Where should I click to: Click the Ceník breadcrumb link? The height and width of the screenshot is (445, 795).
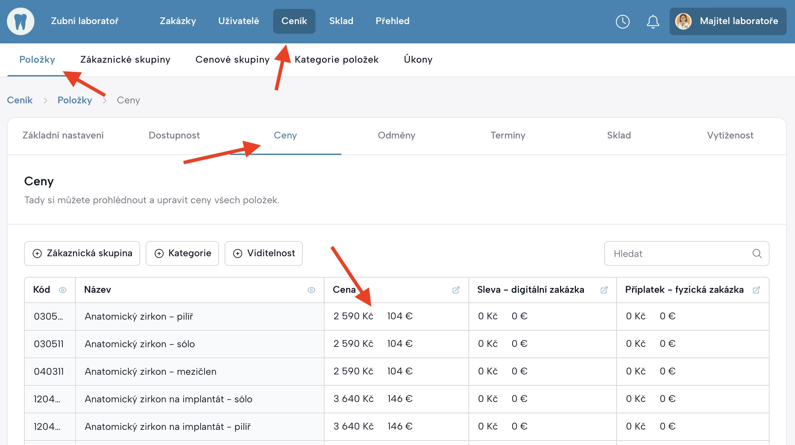click(x=20, y=100)
